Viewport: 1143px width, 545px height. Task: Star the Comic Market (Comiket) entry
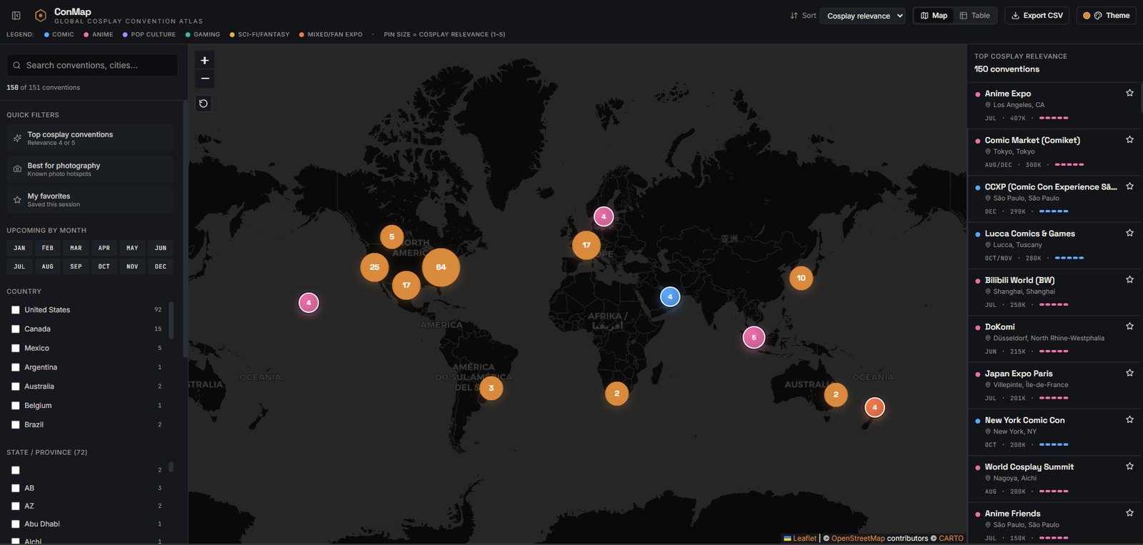(x=1129, y=139)
